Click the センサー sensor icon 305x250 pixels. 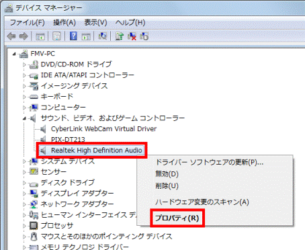34,171
